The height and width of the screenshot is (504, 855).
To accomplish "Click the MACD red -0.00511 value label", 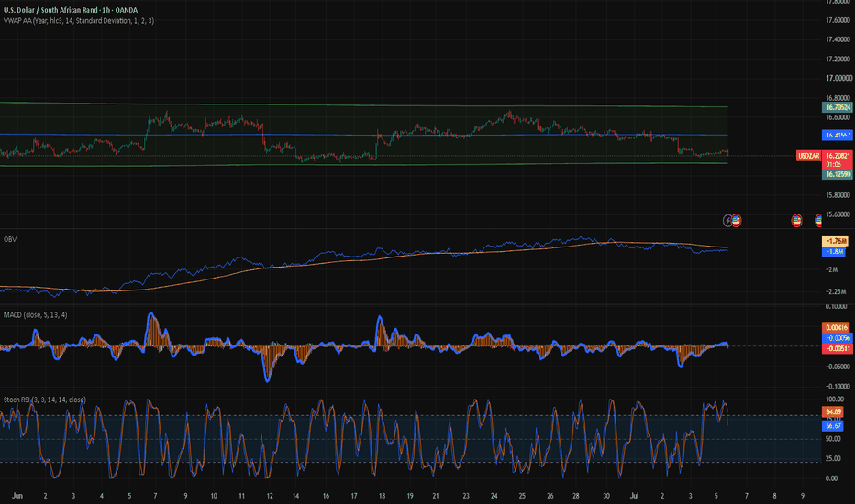I will 837,349.
